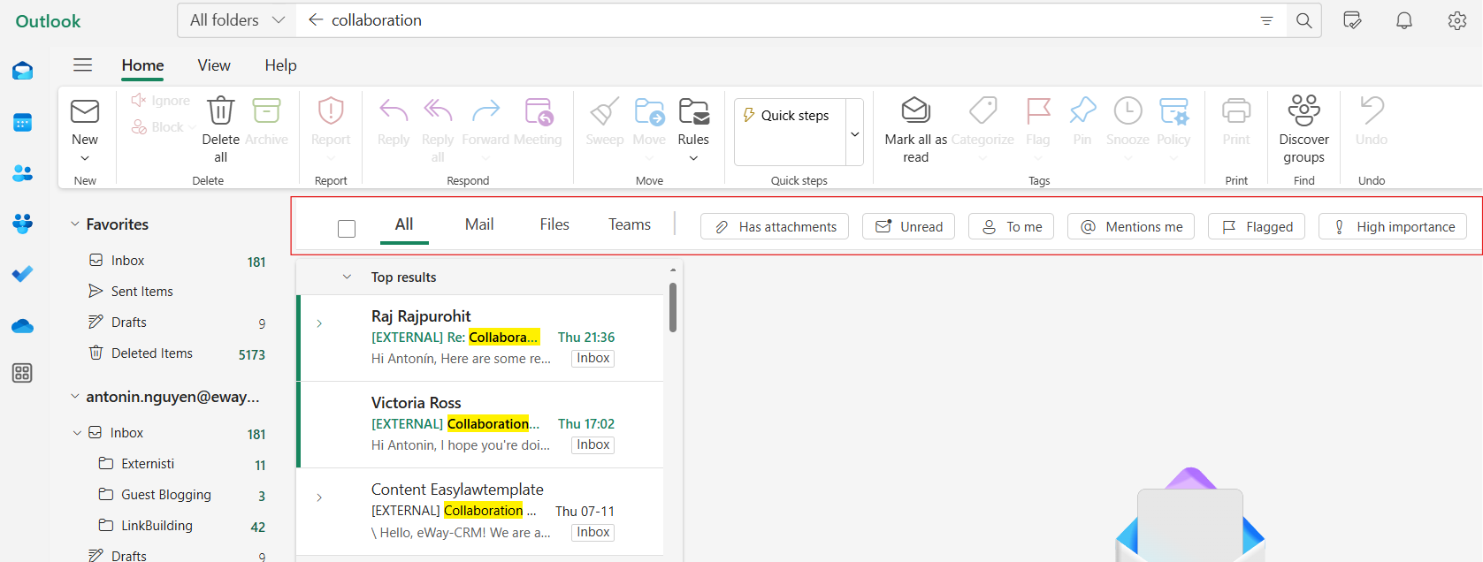Click the back arrow to exit search
This screenshot has width=1483, height=562.
[x=315, y=19]
